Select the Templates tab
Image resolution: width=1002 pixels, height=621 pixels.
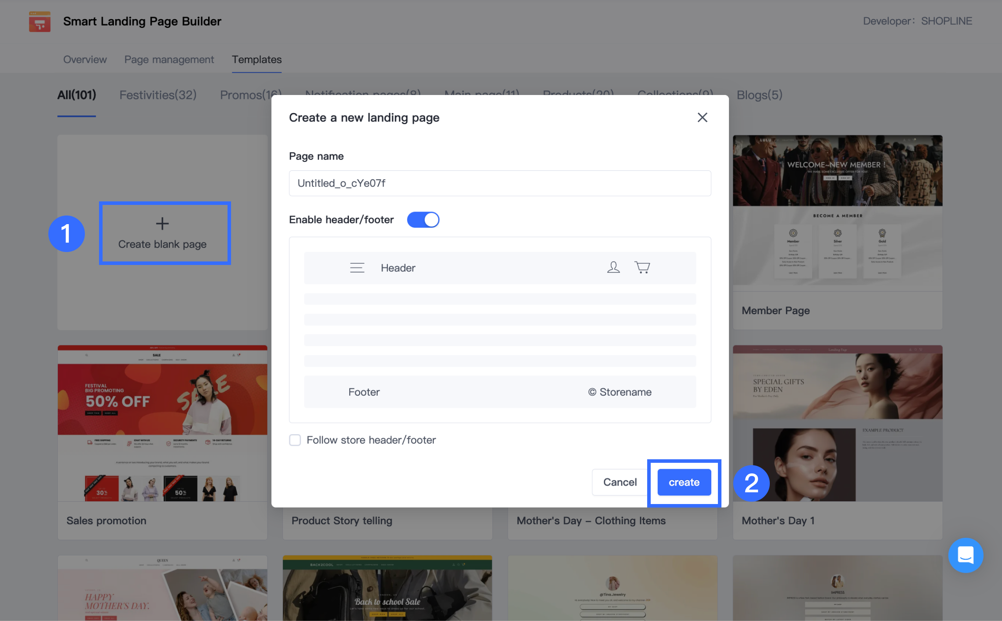[x=257, y=60]
